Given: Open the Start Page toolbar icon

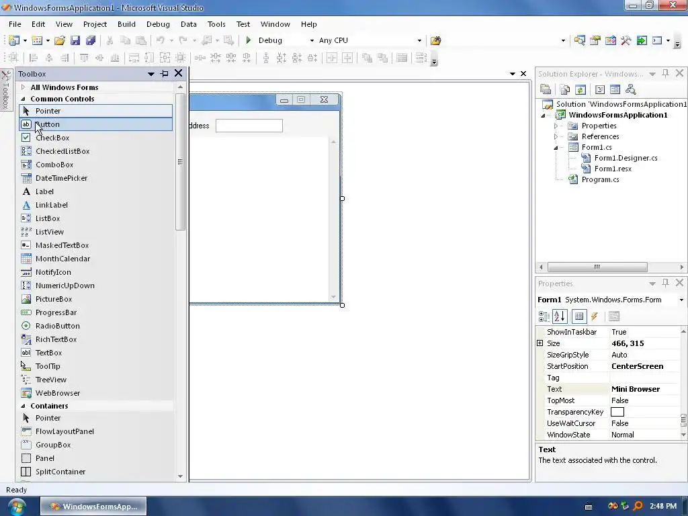Looking at the screenshot, I should click(x=642, y=40).
